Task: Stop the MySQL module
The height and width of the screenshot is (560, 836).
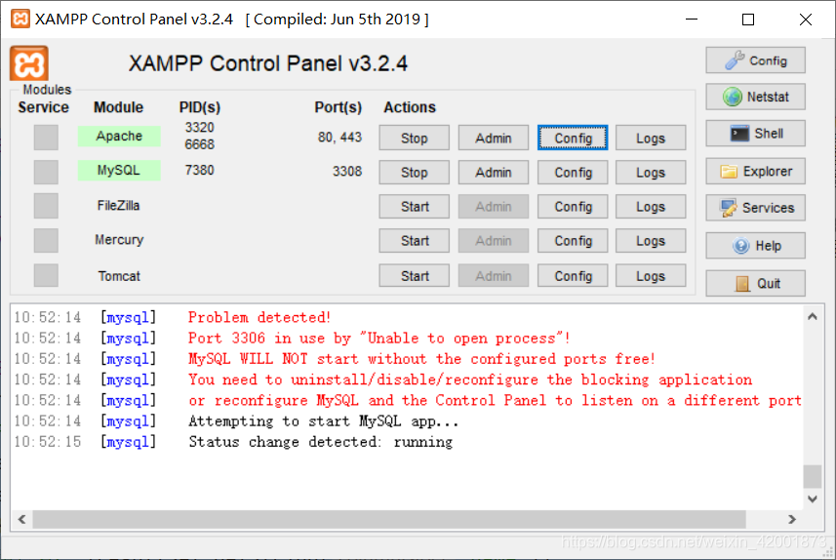Action: tap(415, 172)
